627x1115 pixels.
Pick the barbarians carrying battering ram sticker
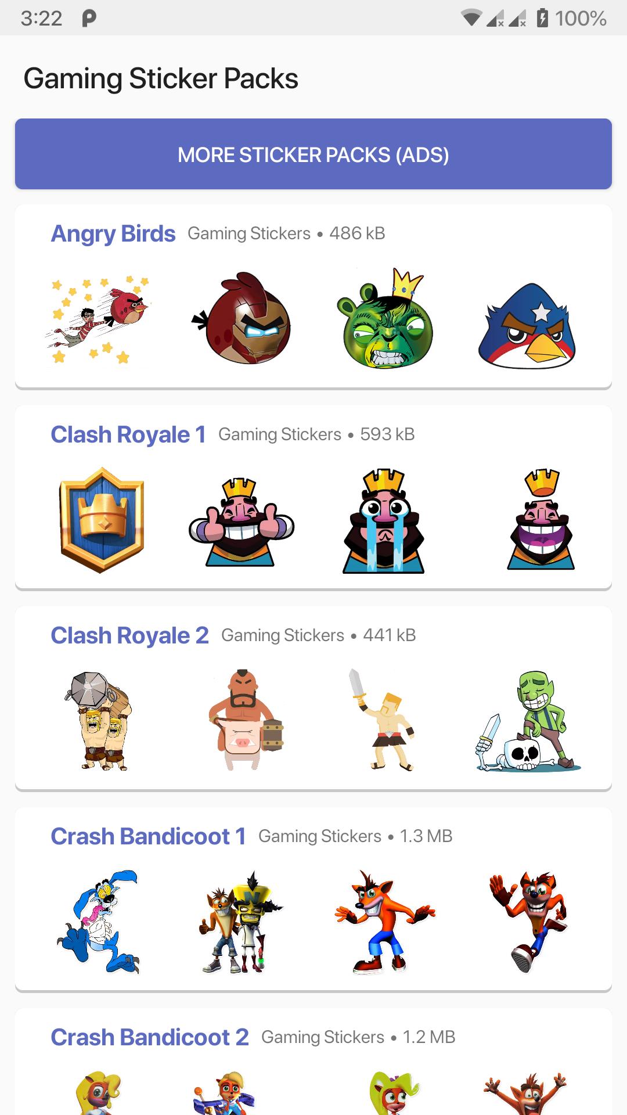point(99,721)
